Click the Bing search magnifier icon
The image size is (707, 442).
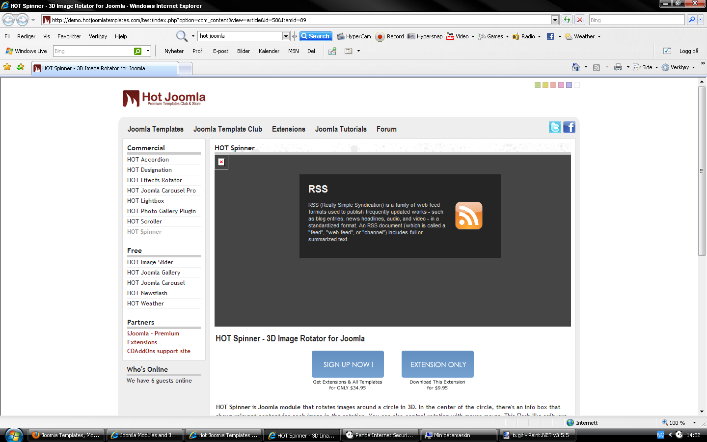(x=692, y=20)
